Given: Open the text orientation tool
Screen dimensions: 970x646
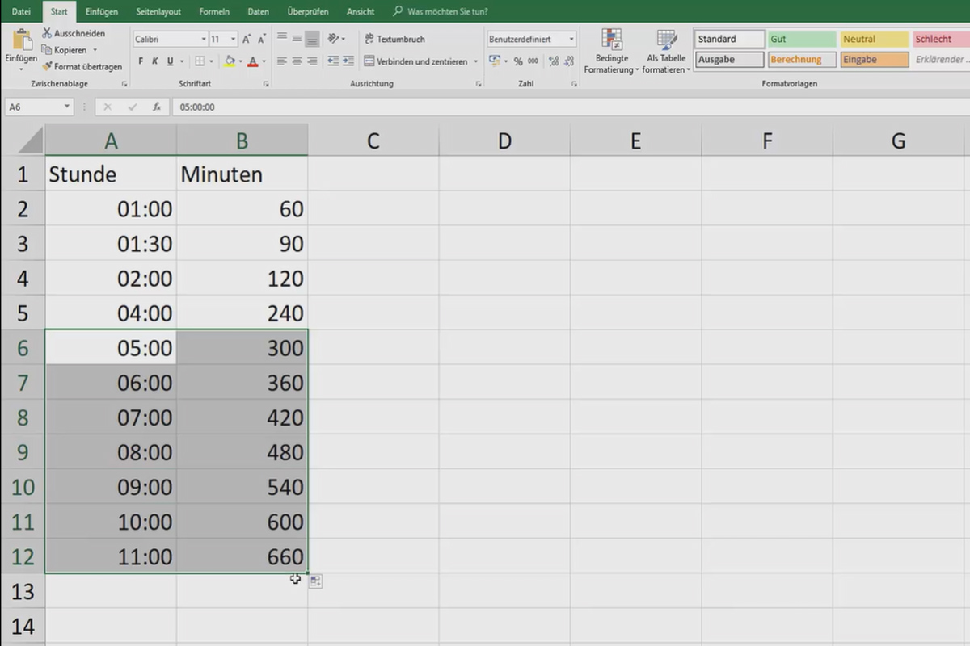Looking at the screenshot, I should pyautogui.click(x=335, y=38).
